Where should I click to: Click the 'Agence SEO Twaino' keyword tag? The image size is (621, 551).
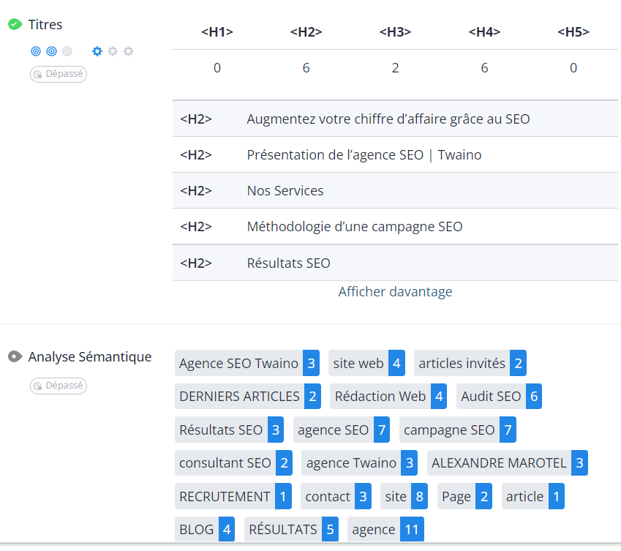coord(247,363)
